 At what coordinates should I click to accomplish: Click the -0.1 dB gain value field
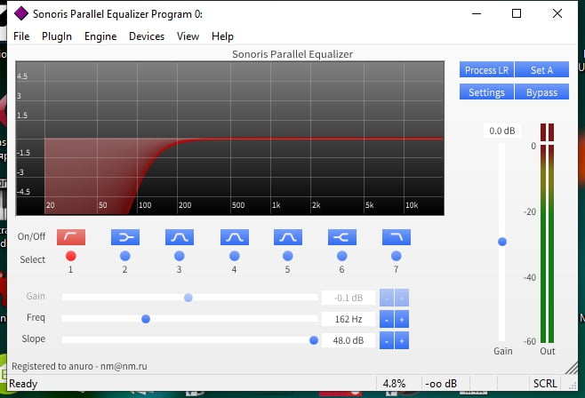[349, 298]
